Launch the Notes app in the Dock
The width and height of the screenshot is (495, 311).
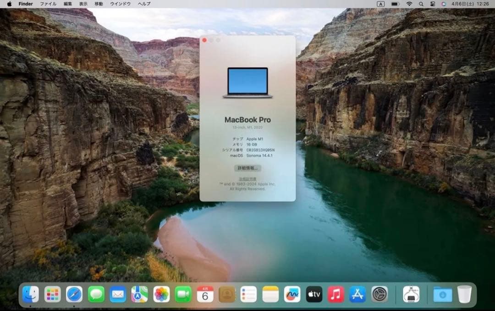(270, 294)
